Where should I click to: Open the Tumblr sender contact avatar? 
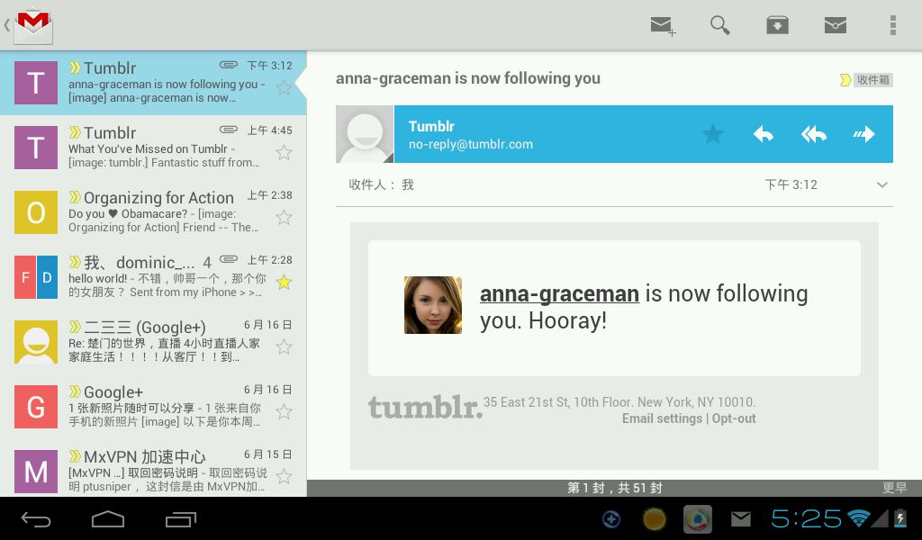[365, 134]
